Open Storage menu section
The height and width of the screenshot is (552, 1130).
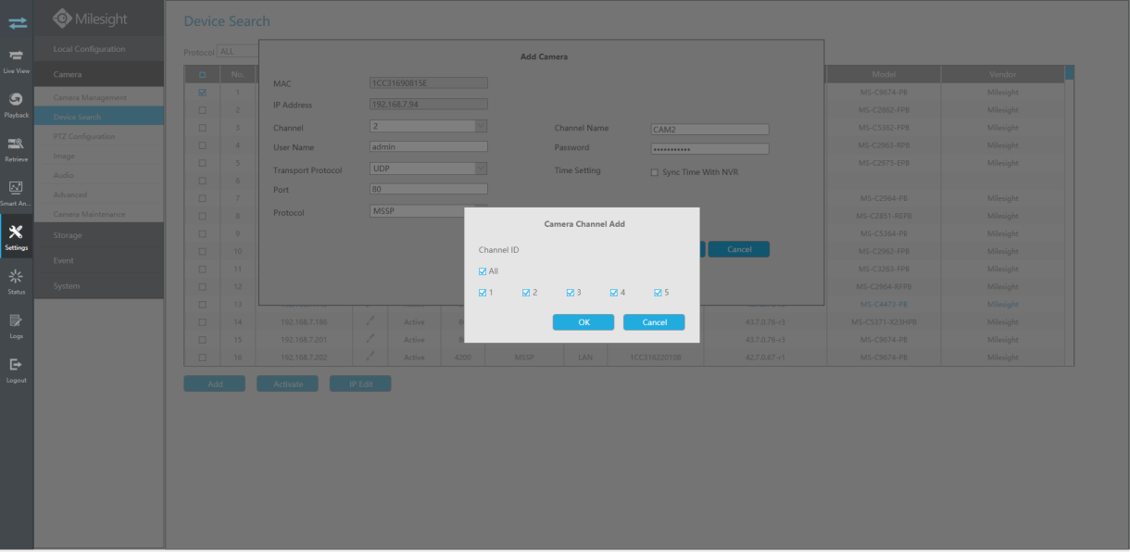click(99, 235)
